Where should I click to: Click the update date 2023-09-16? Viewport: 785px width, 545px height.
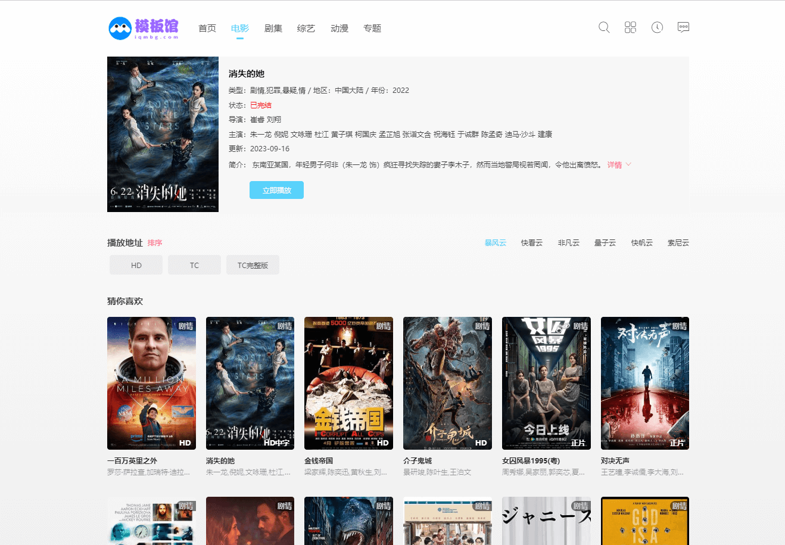coord(270,149)
